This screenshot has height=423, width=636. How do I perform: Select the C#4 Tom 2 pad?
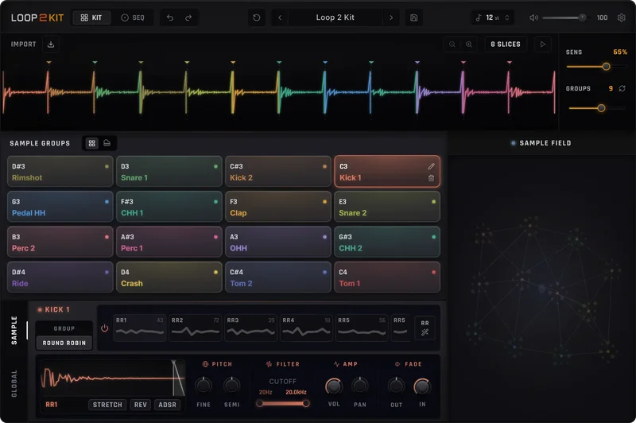click(278, 277)
